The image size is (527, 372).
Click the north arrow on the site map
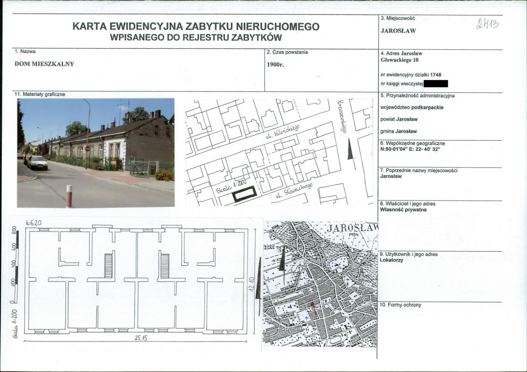351,153
